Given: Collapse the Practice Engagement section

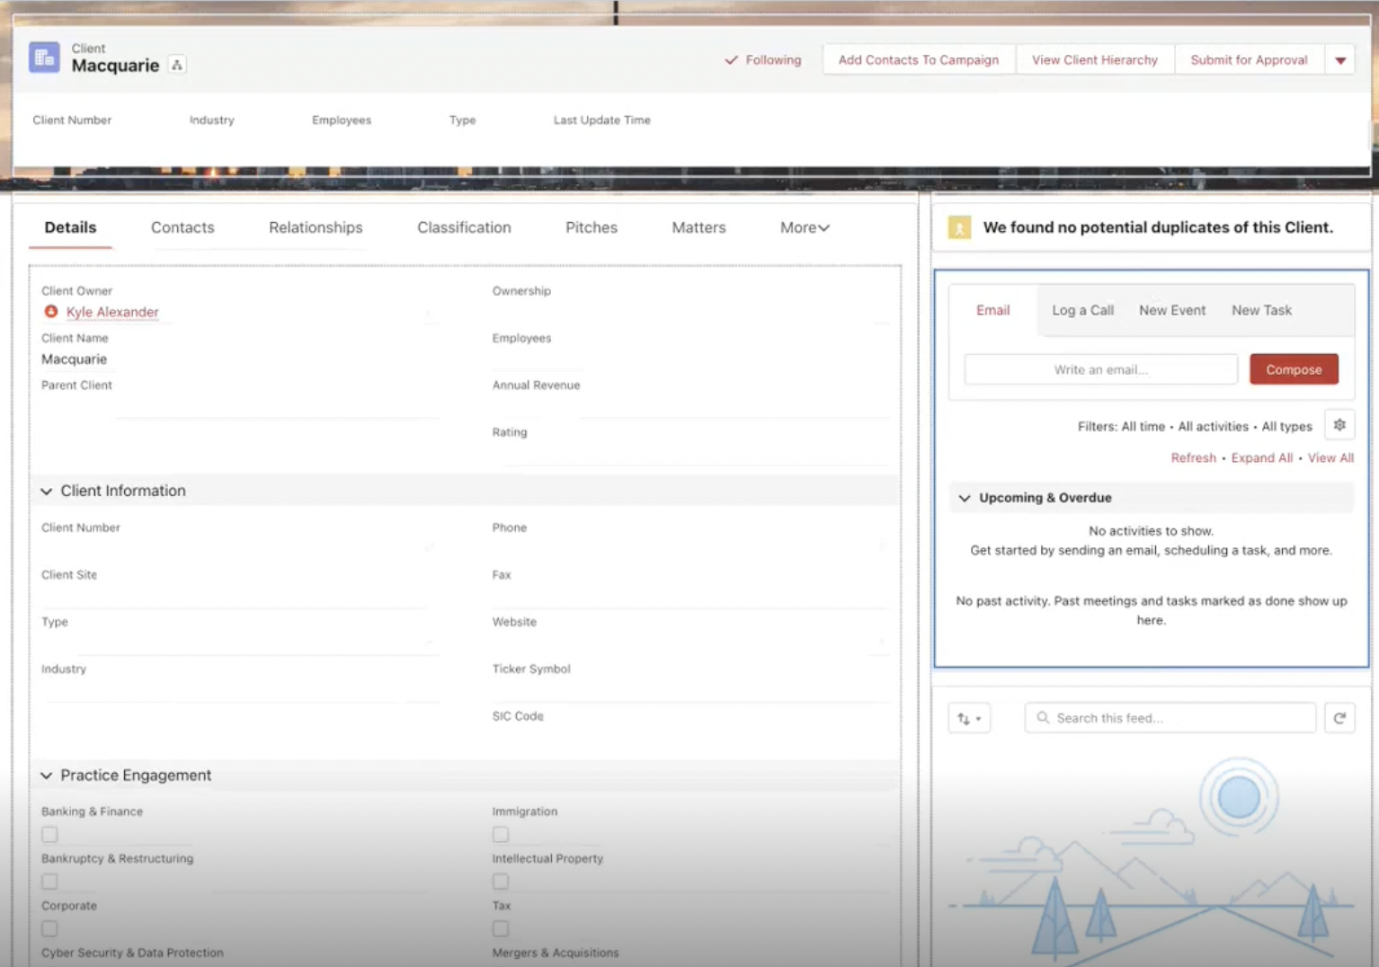Looking at the screenshot, I should (x=47, y=776).
